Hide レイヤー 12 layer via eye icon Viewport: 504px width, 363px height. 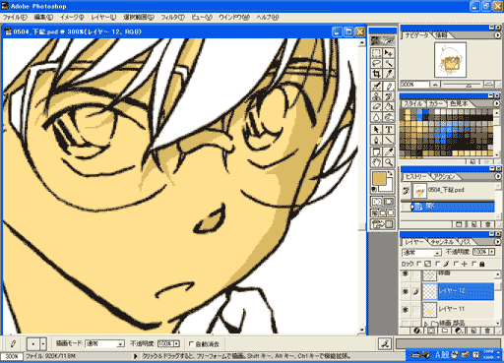(406, 291)
